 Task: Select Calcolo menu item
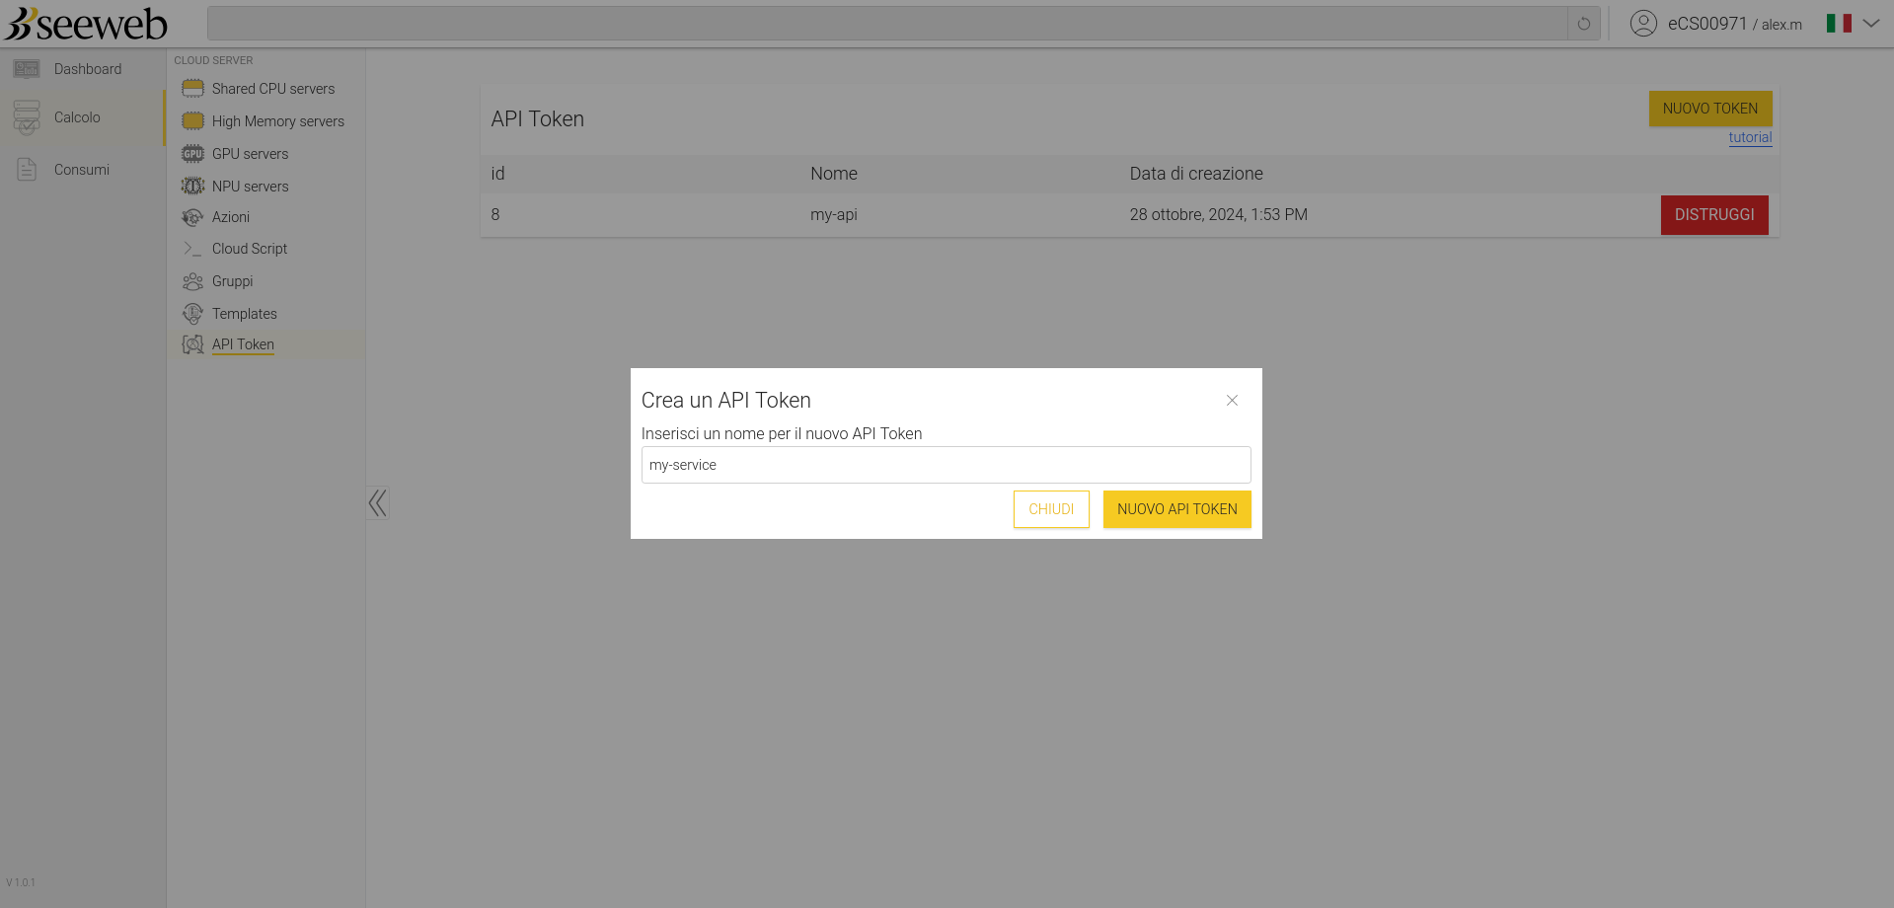coord(77,117)
